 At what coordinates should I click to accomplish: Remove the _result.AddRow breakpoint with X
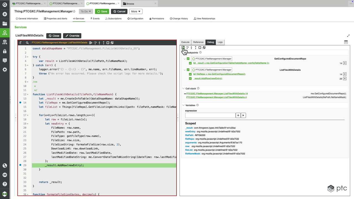click(x=345, y=79)
